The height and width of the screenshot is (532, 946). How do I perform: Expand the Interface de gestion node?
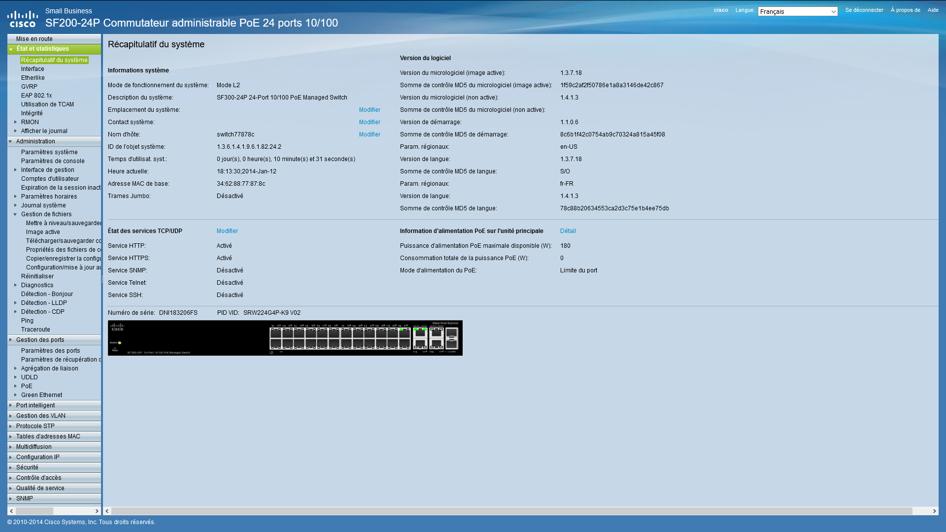tap(16, 170)
